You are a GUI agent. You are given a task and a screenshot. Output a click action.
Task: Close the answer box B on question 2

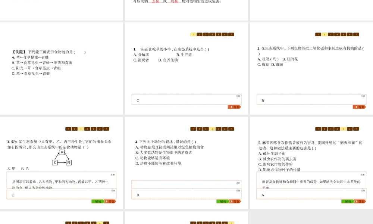[363, 96]
